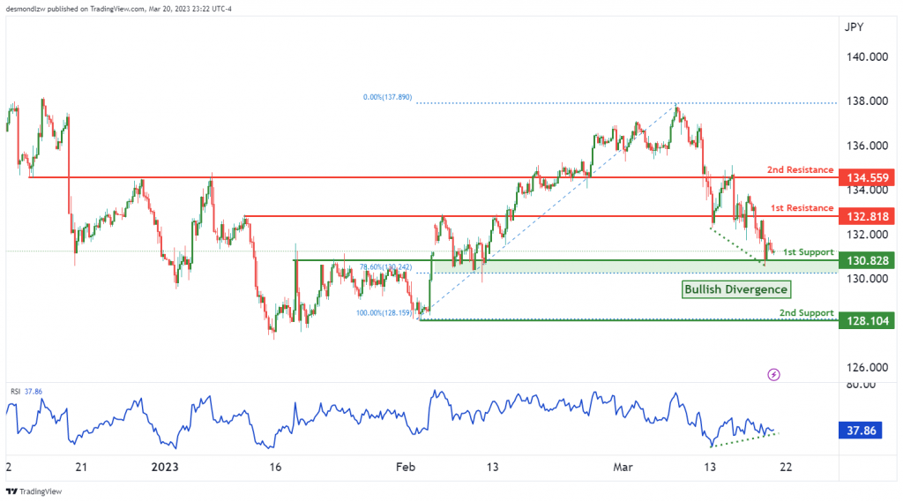903x502 pixels.
Task: Click the green 128.104 support price tag
Action: pyautogui.click(x=868, y=320)
